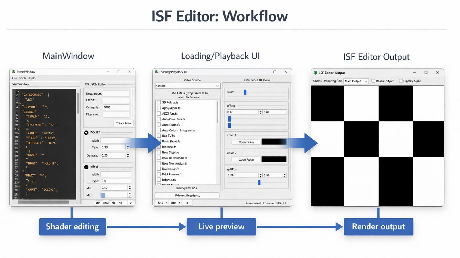Click the ISF Editor Output title bar app icon

[x=316, y=73]
